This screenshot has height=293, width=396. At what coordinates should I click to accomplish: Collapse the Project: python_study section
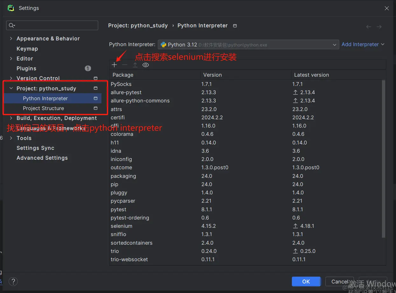click(11, 88)
